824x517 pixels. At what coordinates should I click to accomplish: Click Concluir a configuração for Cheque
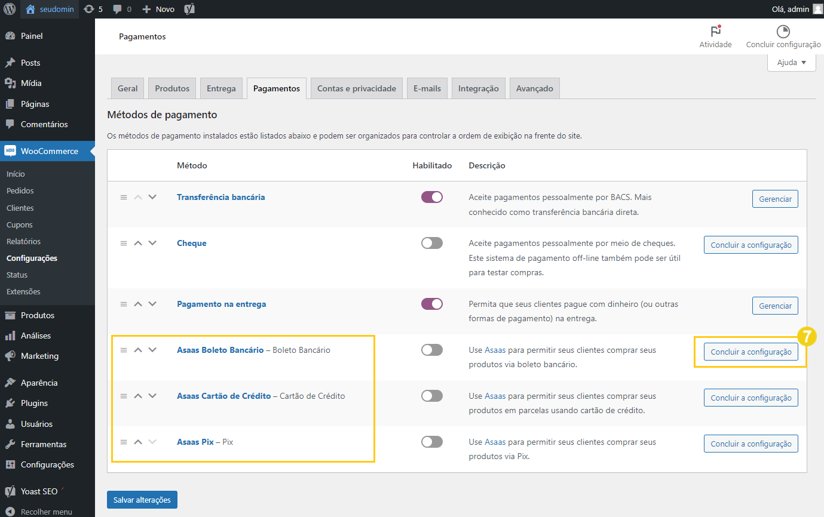(x=751, y=245)
